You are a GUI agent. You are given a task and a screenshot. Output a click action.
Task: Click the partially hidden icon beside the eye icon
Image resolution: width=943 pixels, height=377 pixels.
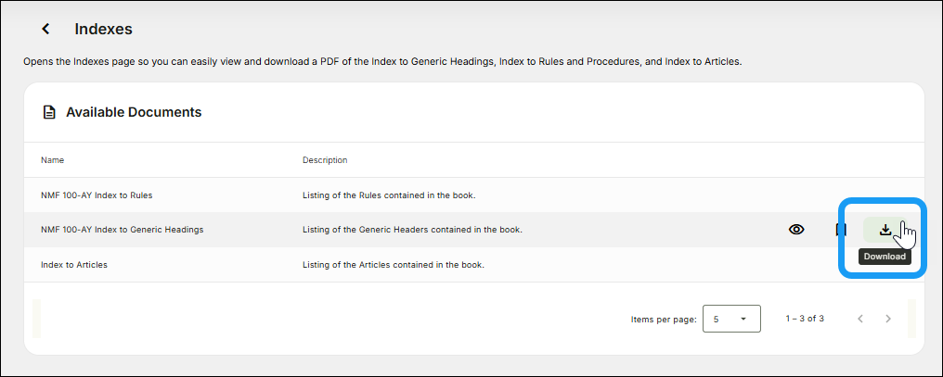coord(841,230)
